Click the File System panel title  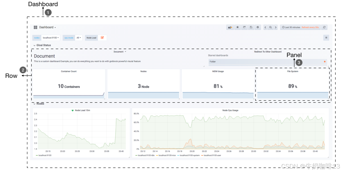click(293, 71)
